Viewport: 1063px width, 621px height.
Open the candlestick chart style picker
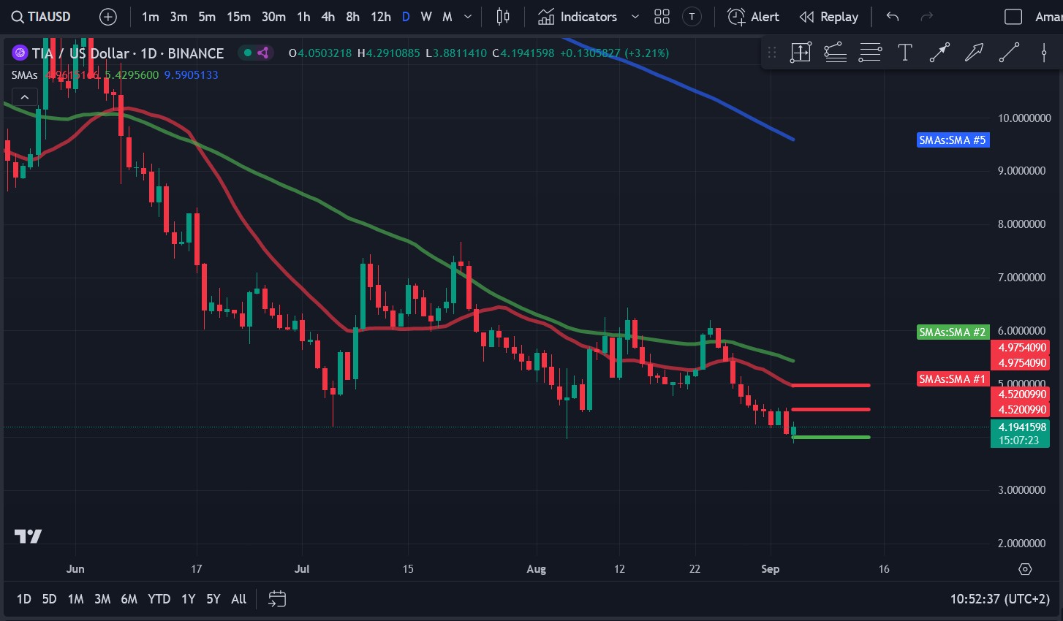tap(503, 17)
